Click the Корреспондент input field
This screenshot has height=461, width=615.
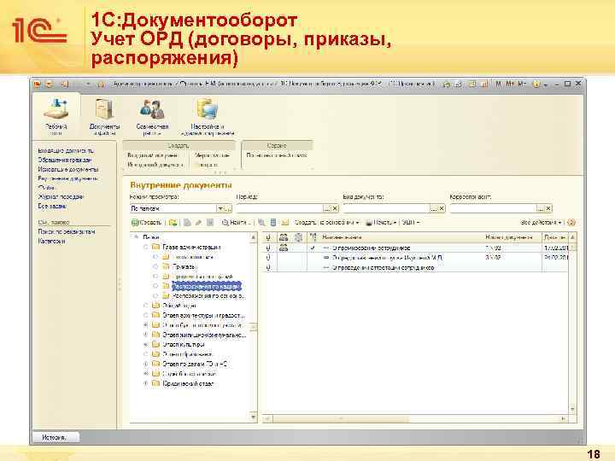(494, 208)
